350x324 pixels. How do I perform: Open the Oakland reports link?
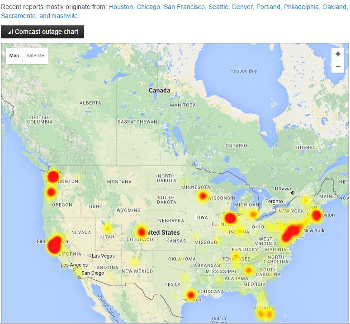pos(334,7)
